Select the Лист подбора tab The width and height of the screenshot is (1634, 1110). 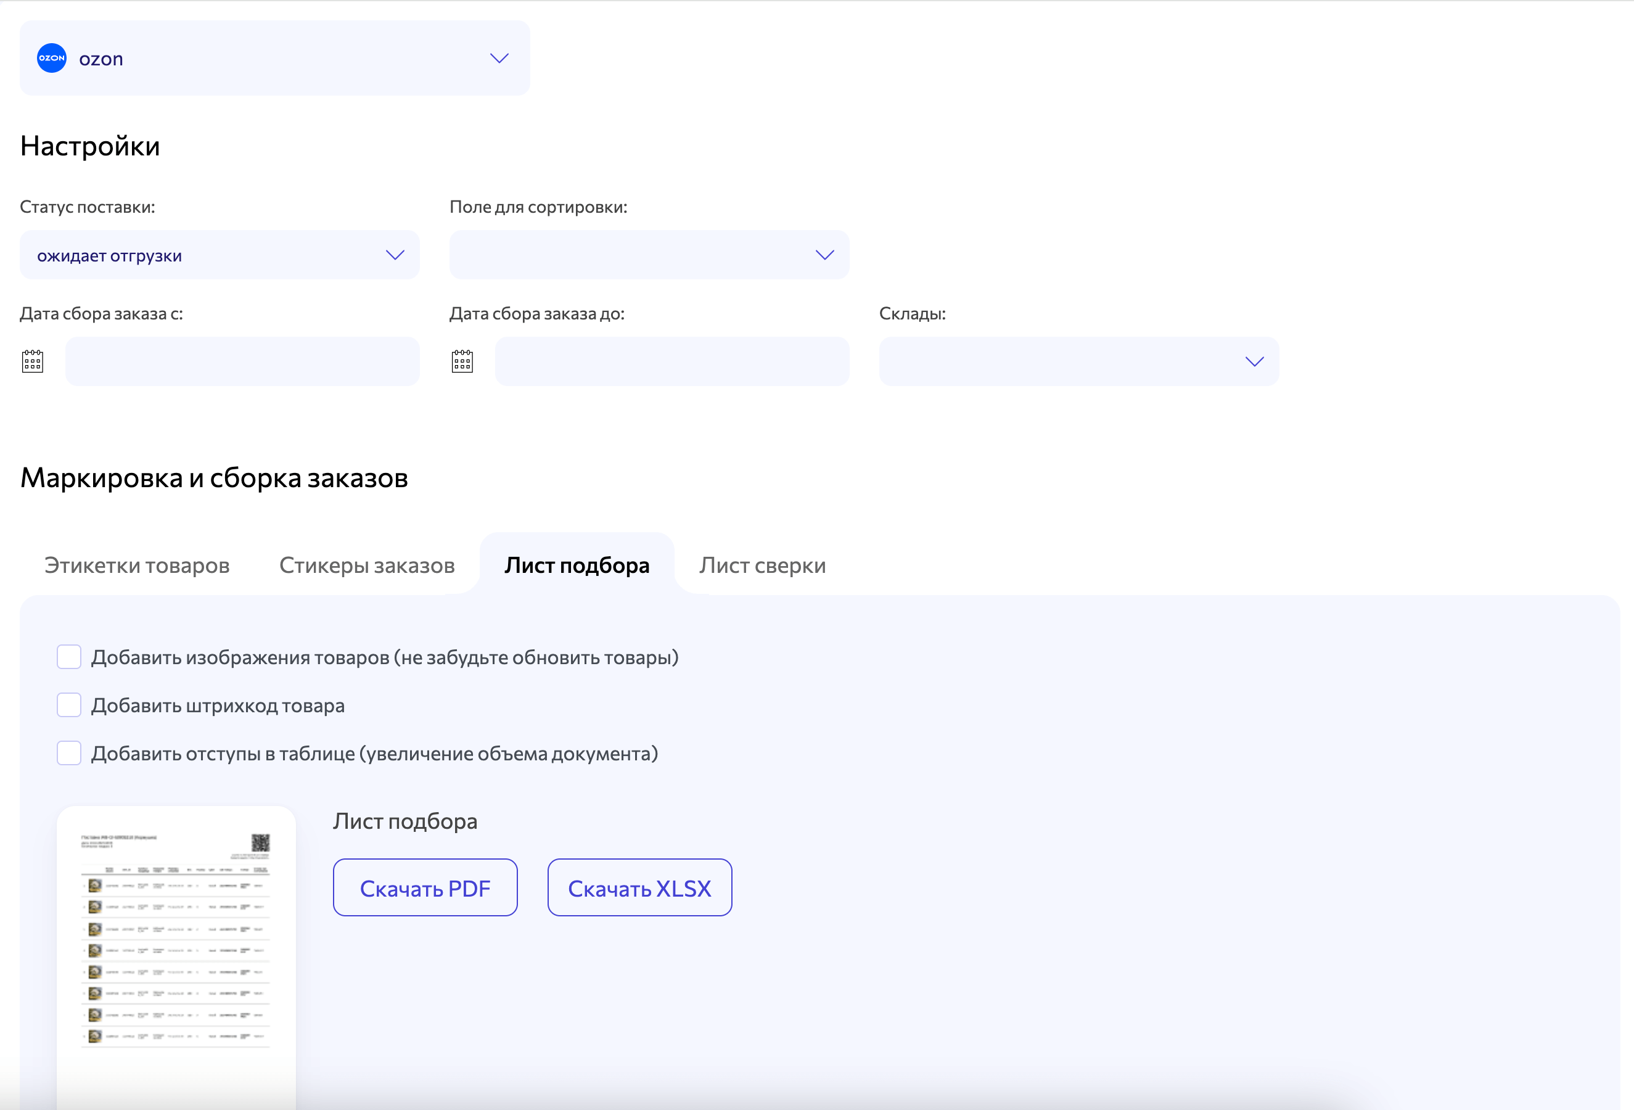point(577,565)
